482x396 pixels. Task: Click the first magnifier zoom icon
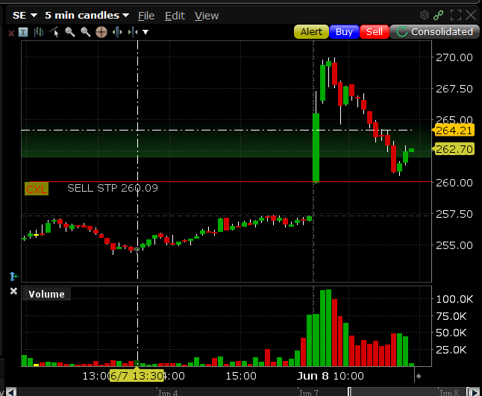[x=70, y=32]
